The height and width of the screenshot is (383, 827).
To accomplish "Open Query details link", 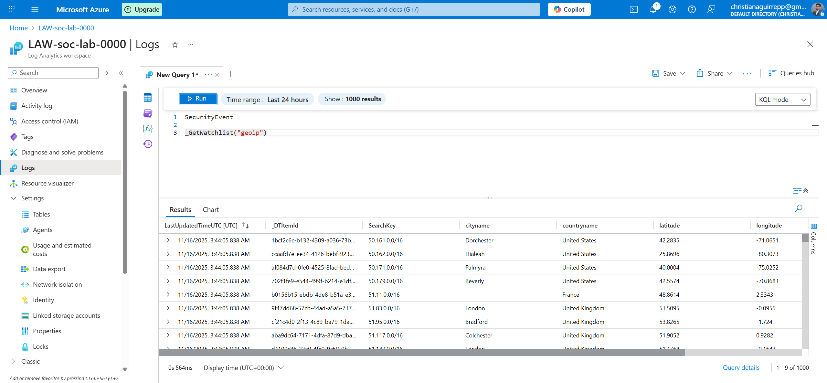I will [741, 367].
